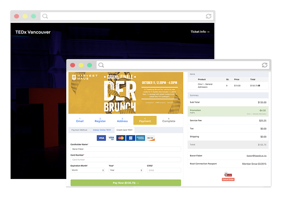Click the Visa Debit card icon
282x211 pixels.
click(x=111, y=138)
